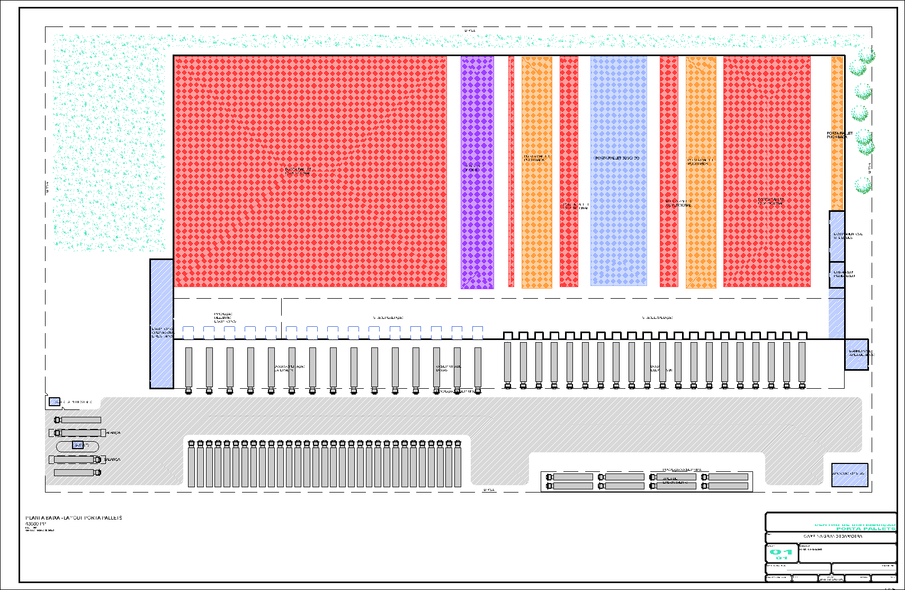Screen dimensions: 905x590
Task: Click the green sheet number 01 in title block
Action: click(781, 552)
